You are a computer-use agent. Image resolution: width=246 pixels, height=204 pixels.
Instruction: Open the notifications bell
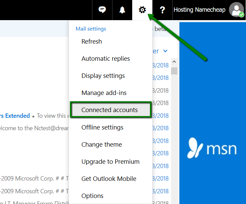[122, 10]
